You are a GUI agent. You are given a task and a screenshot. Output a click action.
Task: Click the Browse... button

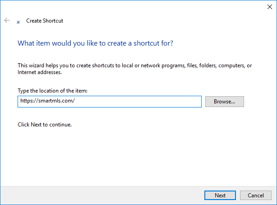pos(224,102)
